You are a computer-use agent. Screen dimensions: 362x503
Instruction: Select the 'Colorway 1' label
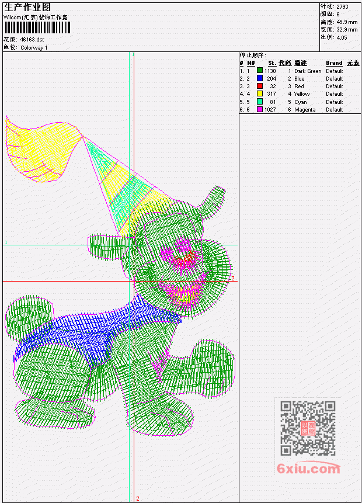coord(34,48)
